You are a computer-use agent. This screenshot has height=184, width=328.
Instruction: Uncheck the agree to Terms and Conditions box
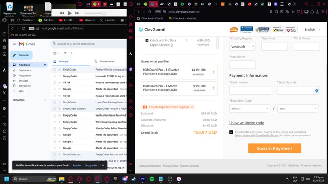pyautogui.click(x=231, y=132)
